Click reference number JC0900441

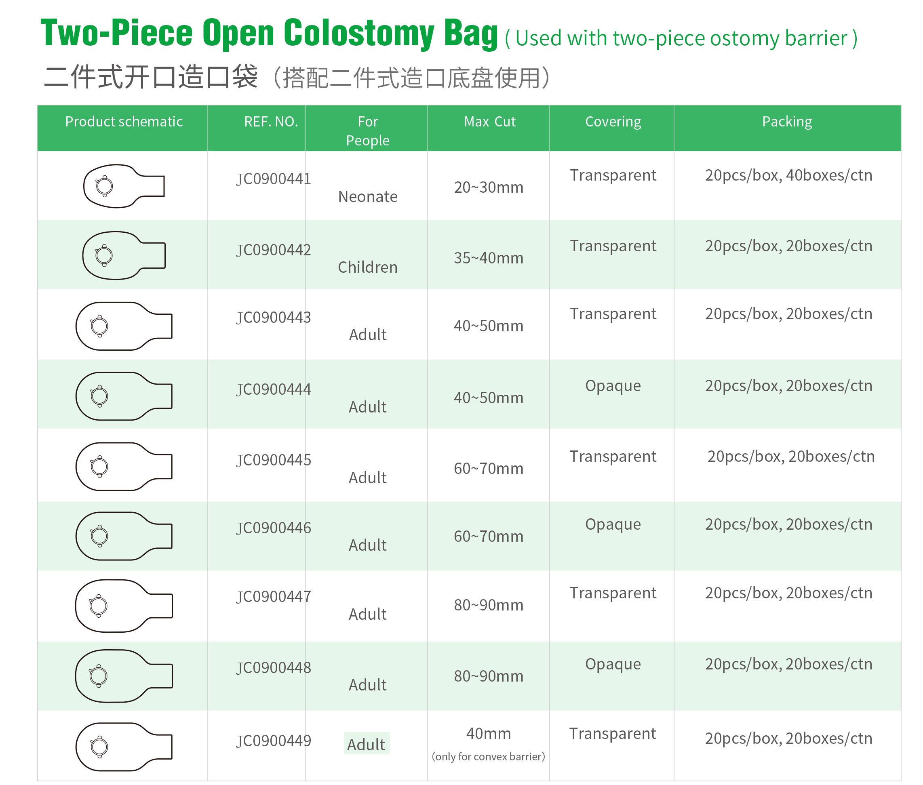pos(273,179)
